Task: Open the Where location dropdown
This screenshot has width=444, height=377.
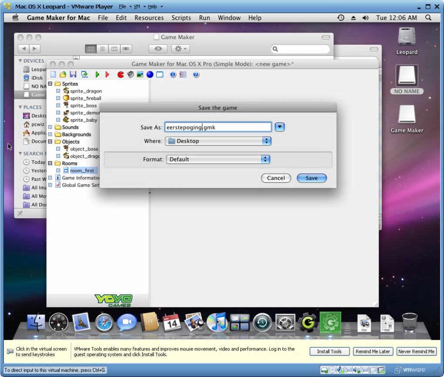Action: pos(218,141)
